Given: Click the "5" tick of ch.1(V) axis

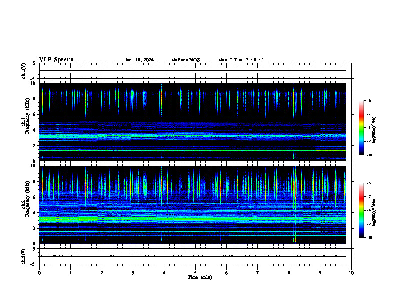Looking at the screenshot, I should pos(34,63).
